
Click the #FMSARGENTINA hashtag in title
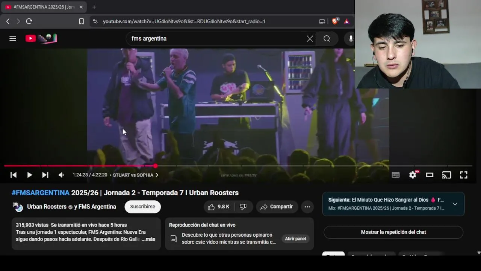coord(41,193)
